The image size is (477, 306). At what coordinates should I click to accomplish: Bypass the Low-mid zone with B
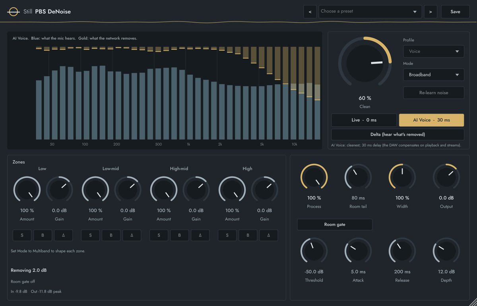pyautogui.click(x=111, y=235)
